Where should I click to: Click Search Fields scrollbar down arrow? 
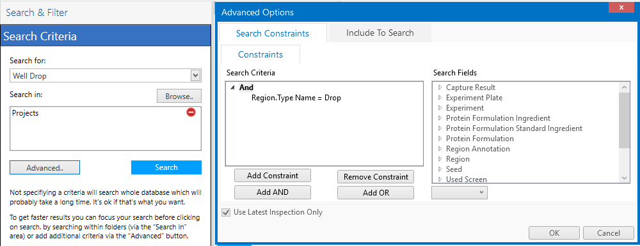point(624,178)
